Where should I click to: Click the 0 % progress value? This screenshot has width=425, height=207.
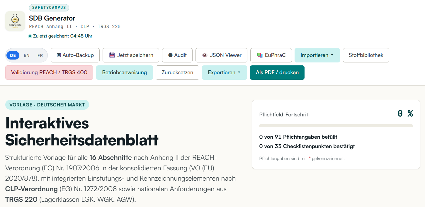pyautogui.click(x=405, y=113)
